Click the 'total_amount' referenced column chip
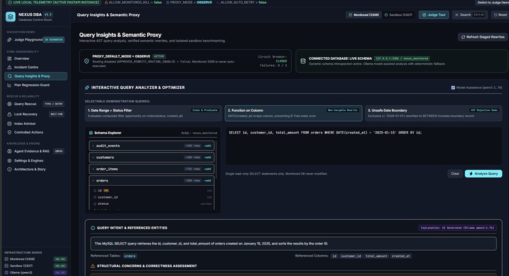This screenshot has height=276, width=509. tap(376, 256)
